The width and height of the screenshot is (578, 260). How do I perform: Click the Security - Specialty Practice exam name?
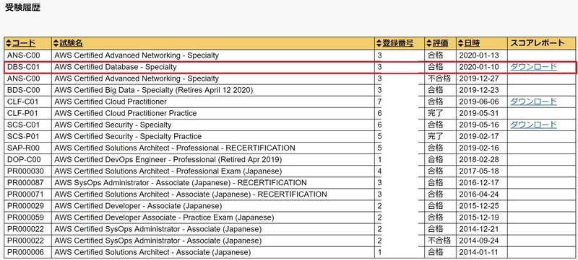point(128,136)
